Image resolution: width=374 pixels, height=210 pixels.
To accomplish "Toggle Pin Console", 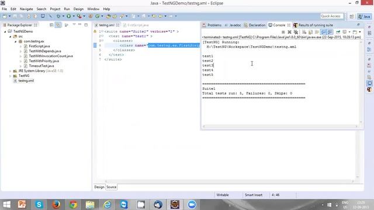I will tap(338, 32).
